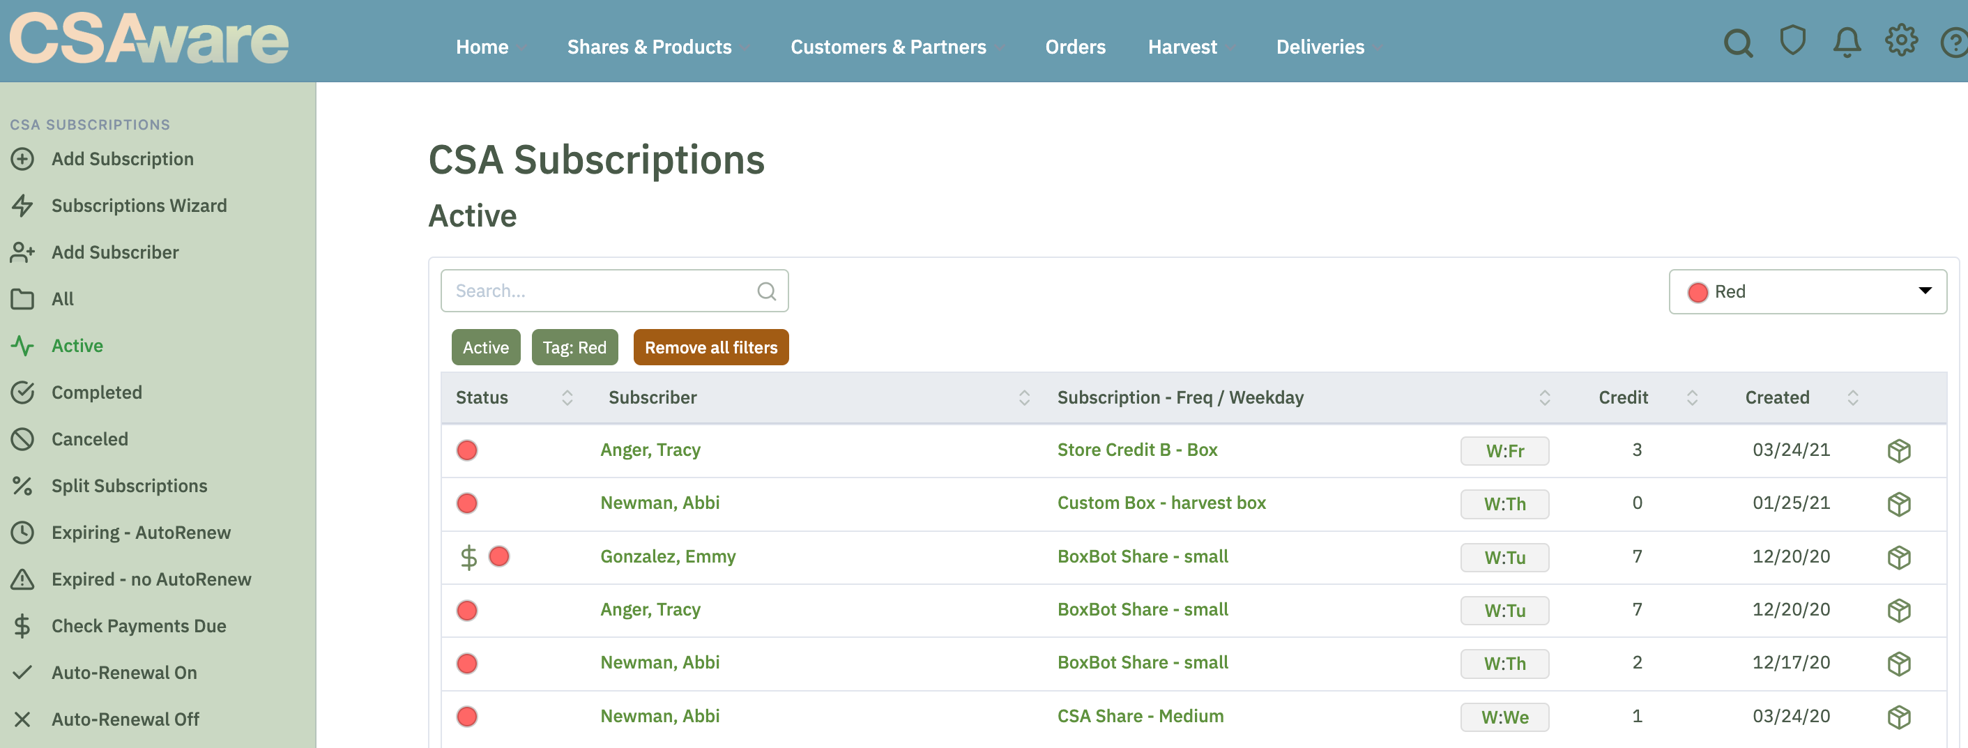Click into the Search... input field
Image resolution: width=1968 pixels, height=748 pixels.
pyautogui.click(x=613, y=290)
